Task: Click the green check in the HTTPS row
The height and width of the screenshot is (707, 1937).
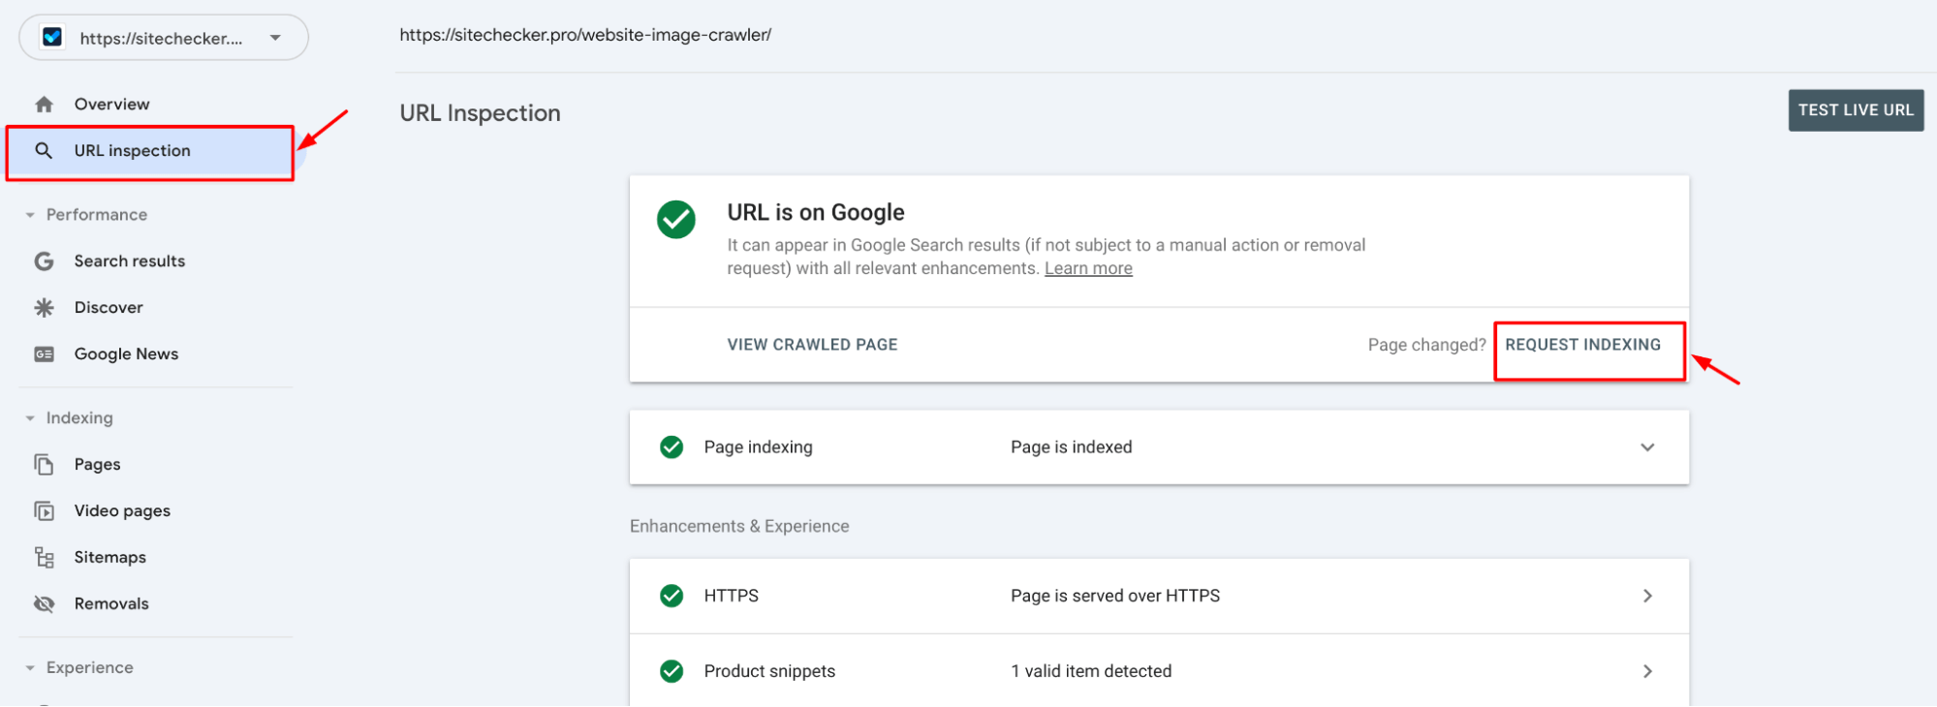Action: [x=672, y=596]
